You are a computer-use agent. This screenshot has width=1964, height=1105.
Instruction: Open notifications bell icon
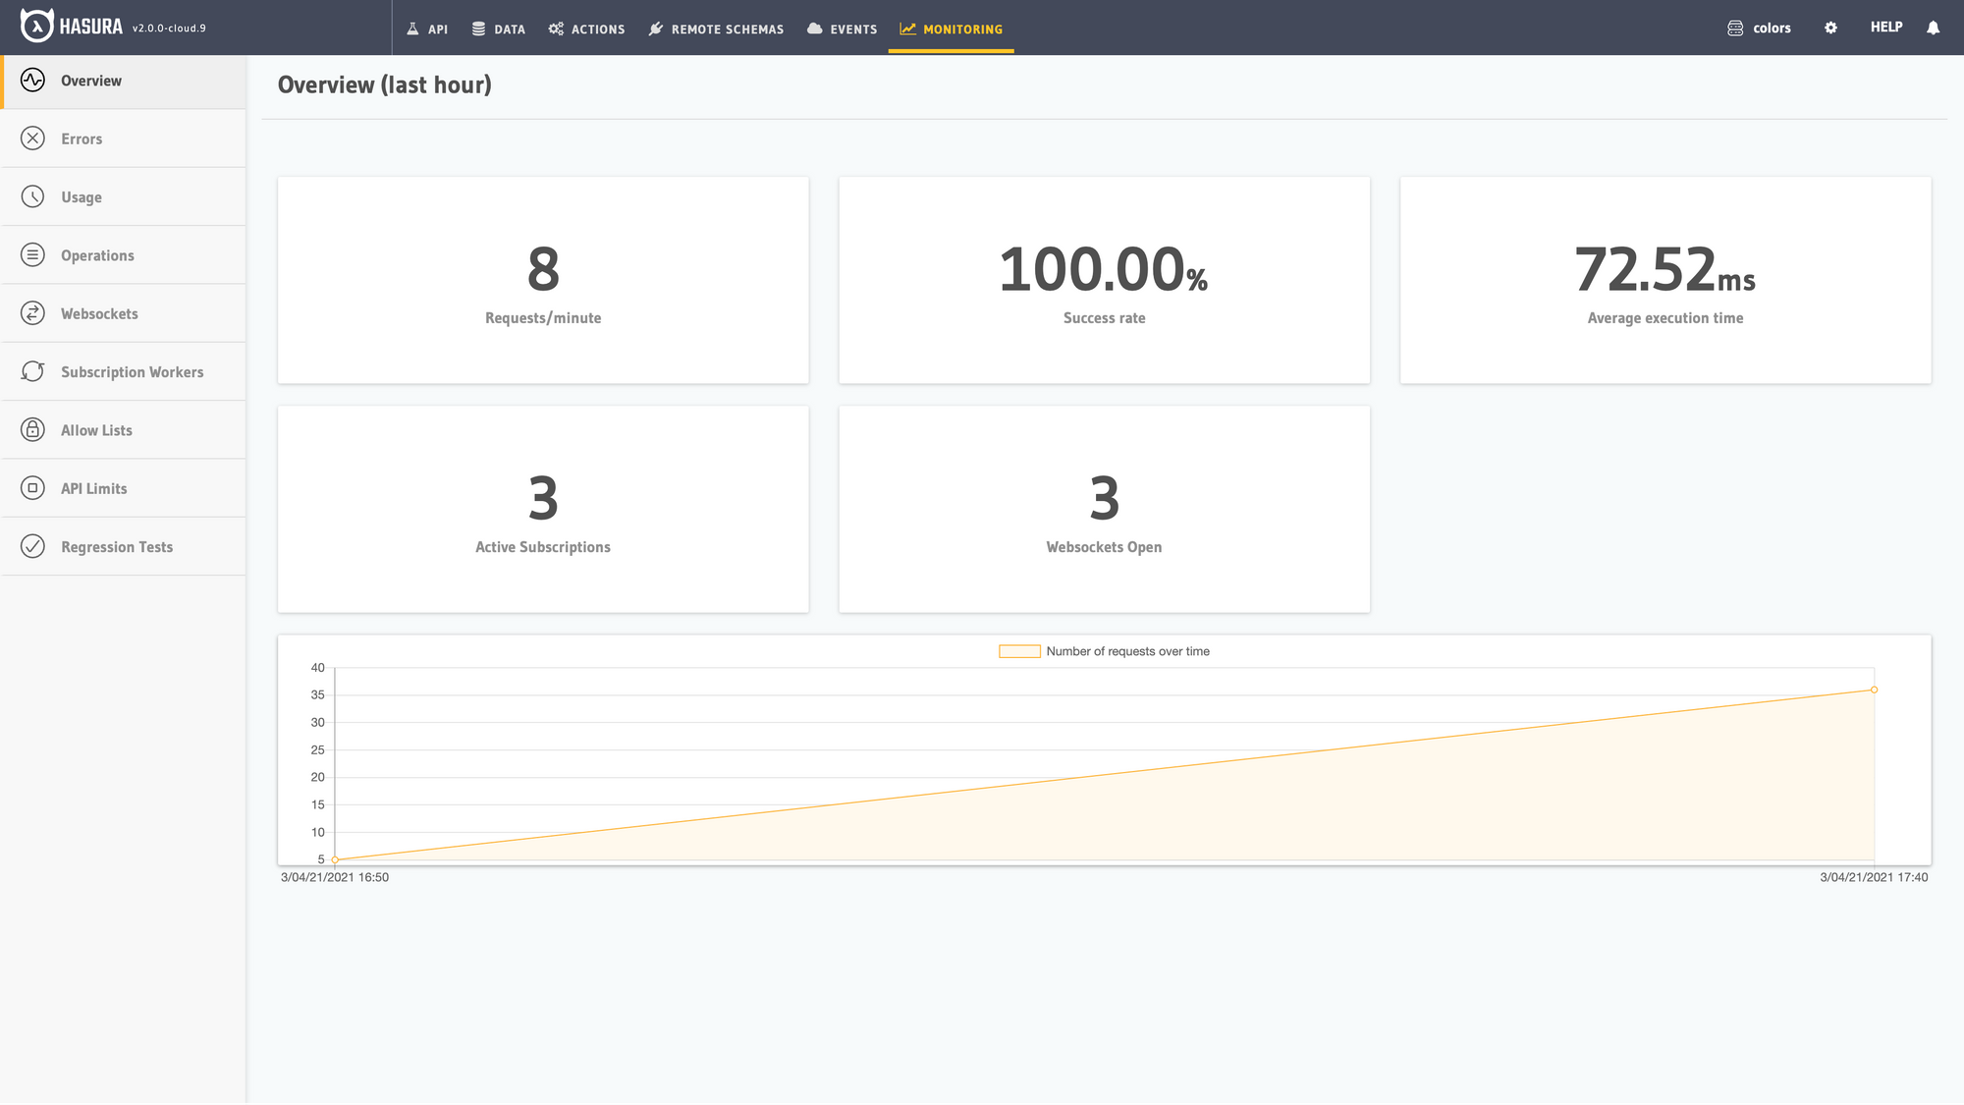(1933, 28)
